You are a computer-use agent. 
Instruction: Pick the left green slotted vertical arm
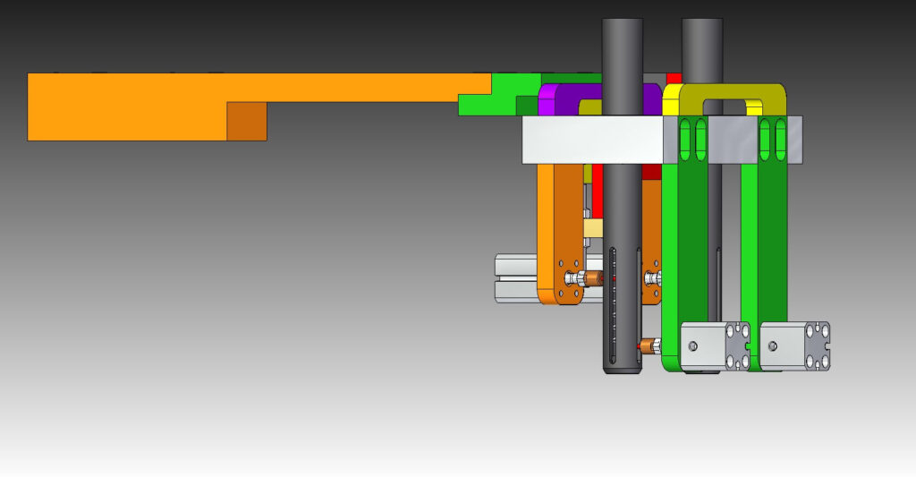tap(684, 243)
